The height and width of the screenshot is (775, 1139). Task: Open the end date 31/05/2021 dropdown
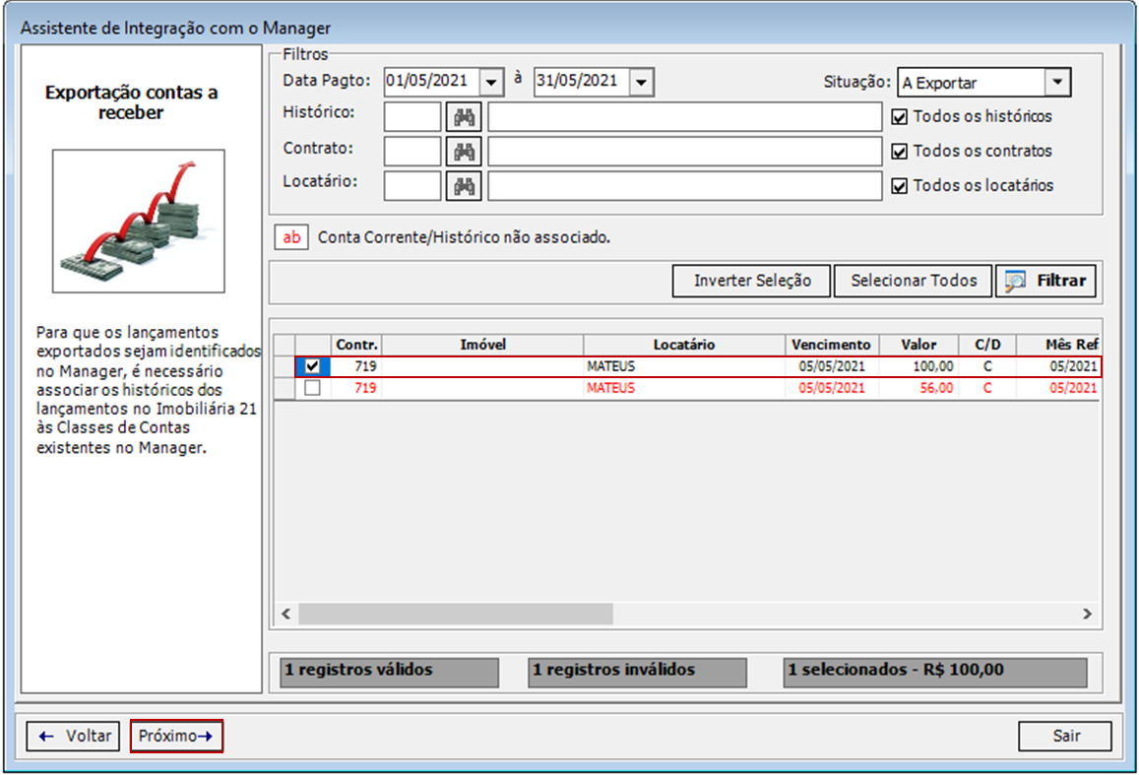pos(642,82)
